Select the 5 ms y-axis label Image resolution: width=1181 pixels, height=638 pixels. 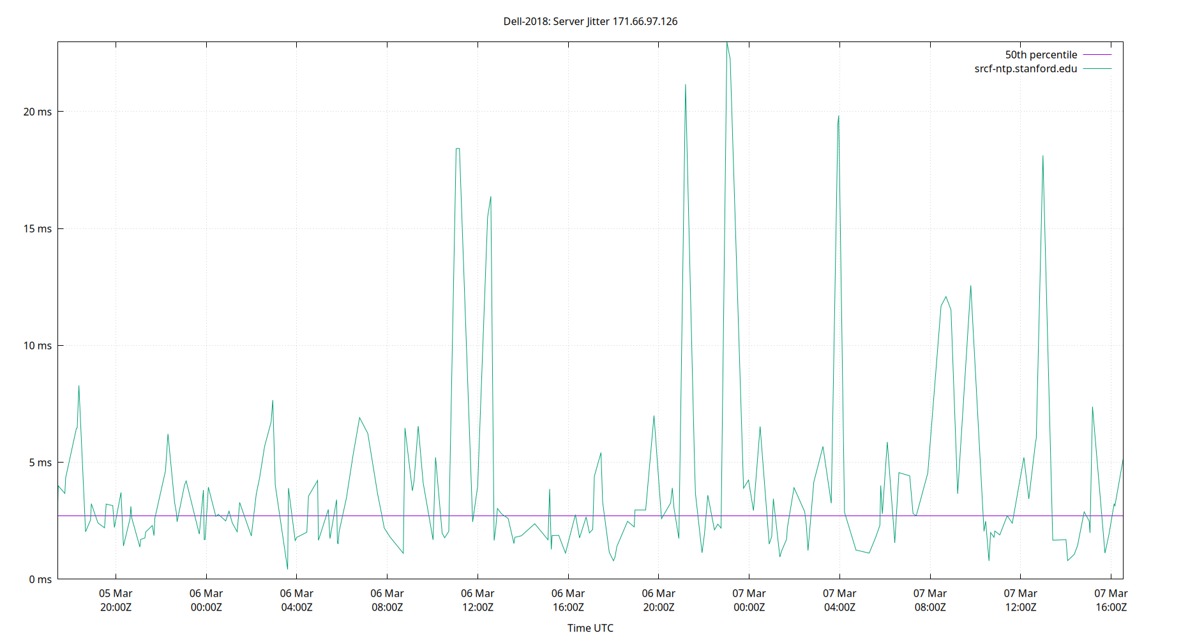pyautogui.click(x=40, y=462)
